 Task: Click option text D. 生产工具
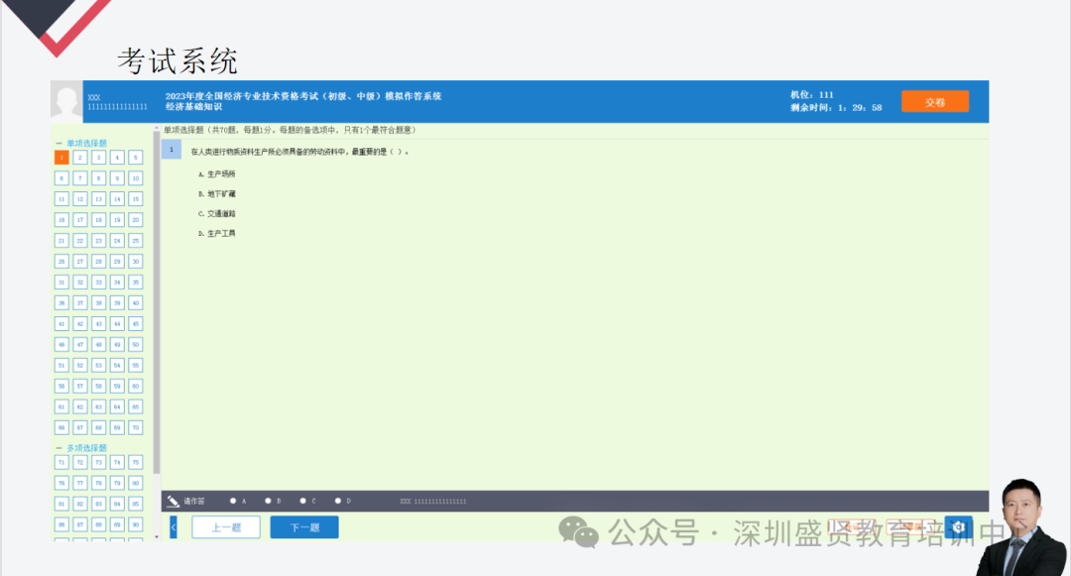click(216, 233)
